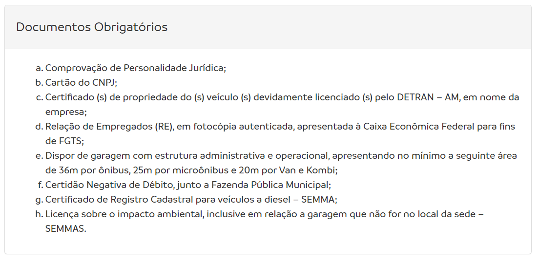Click the Relação de Empregados (RE) item

(x=280, y=127)
